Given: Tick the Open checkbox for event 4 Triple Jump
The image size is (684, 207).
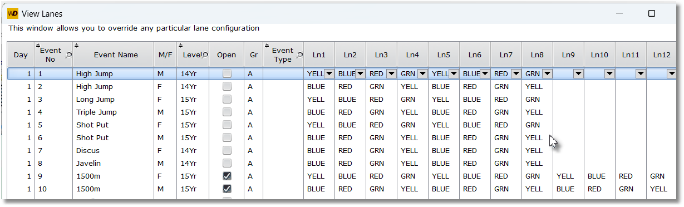Looking at the screenshot, I should click(227, 112).
